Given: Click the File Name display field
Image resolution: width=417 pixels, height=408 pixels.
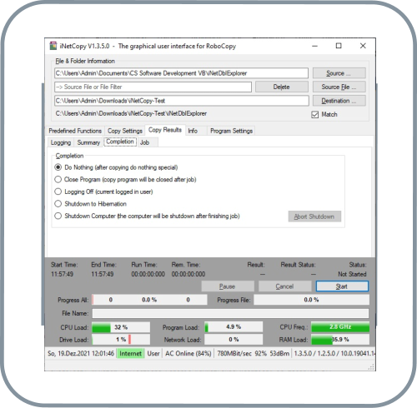Looking at the screenshot, I should [x=230, y=314].
